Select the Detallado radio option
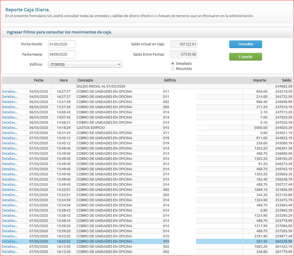294x256 pixels. [x=173, y=64]
